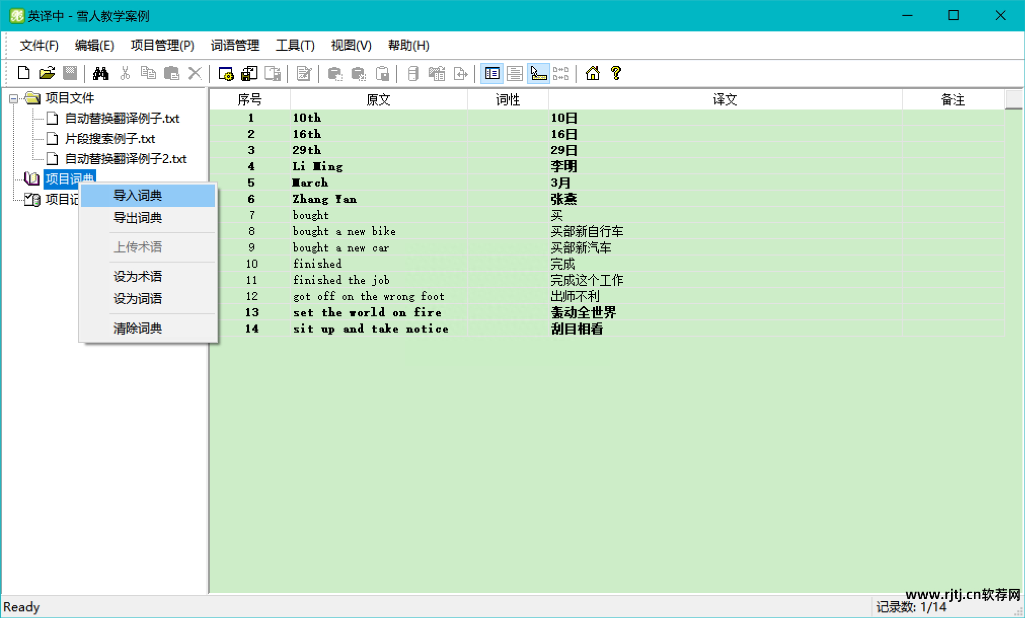This screenshot has height=618, width=1025.
Task: Open the 项目管理(P) menu
Action: [x=162, y=46]
